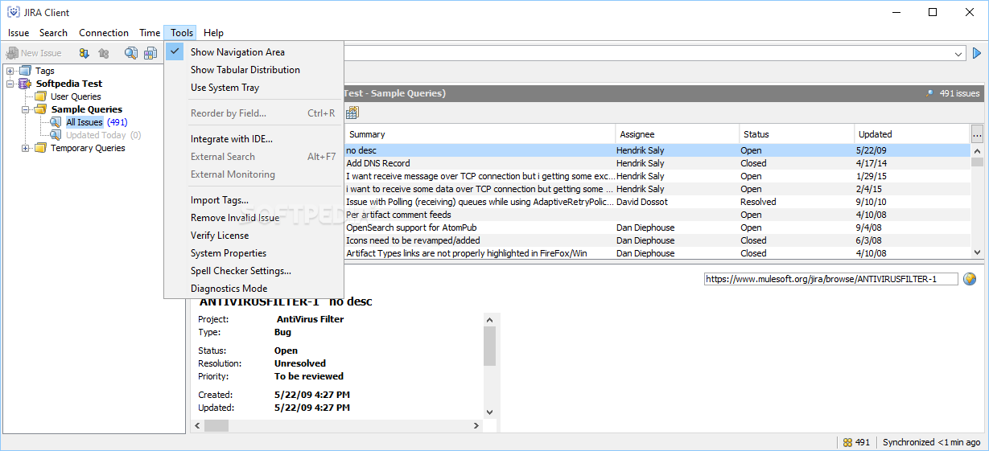The image size is (989, 451).
Task: Select the 'Add DNS Record' issue row
Action: [657, 163]
